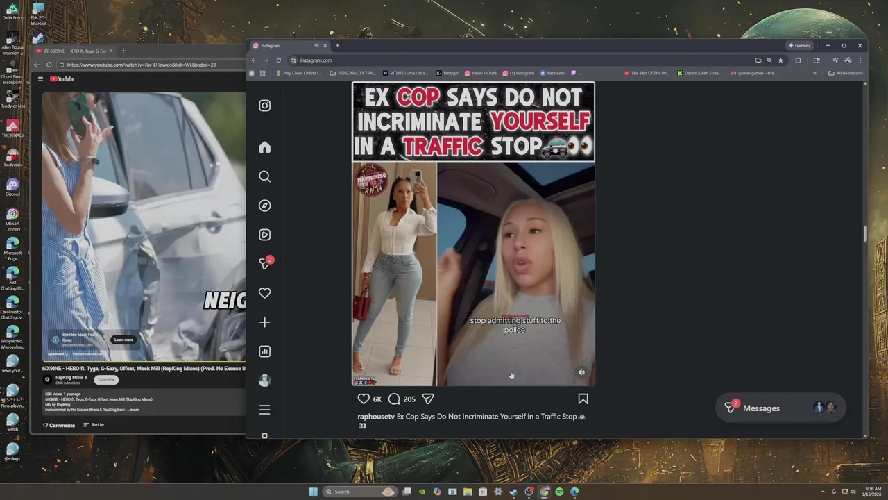Screen dimensions: 888x500
Task: Open fentygirl bookmark
Action: (447, 73)
